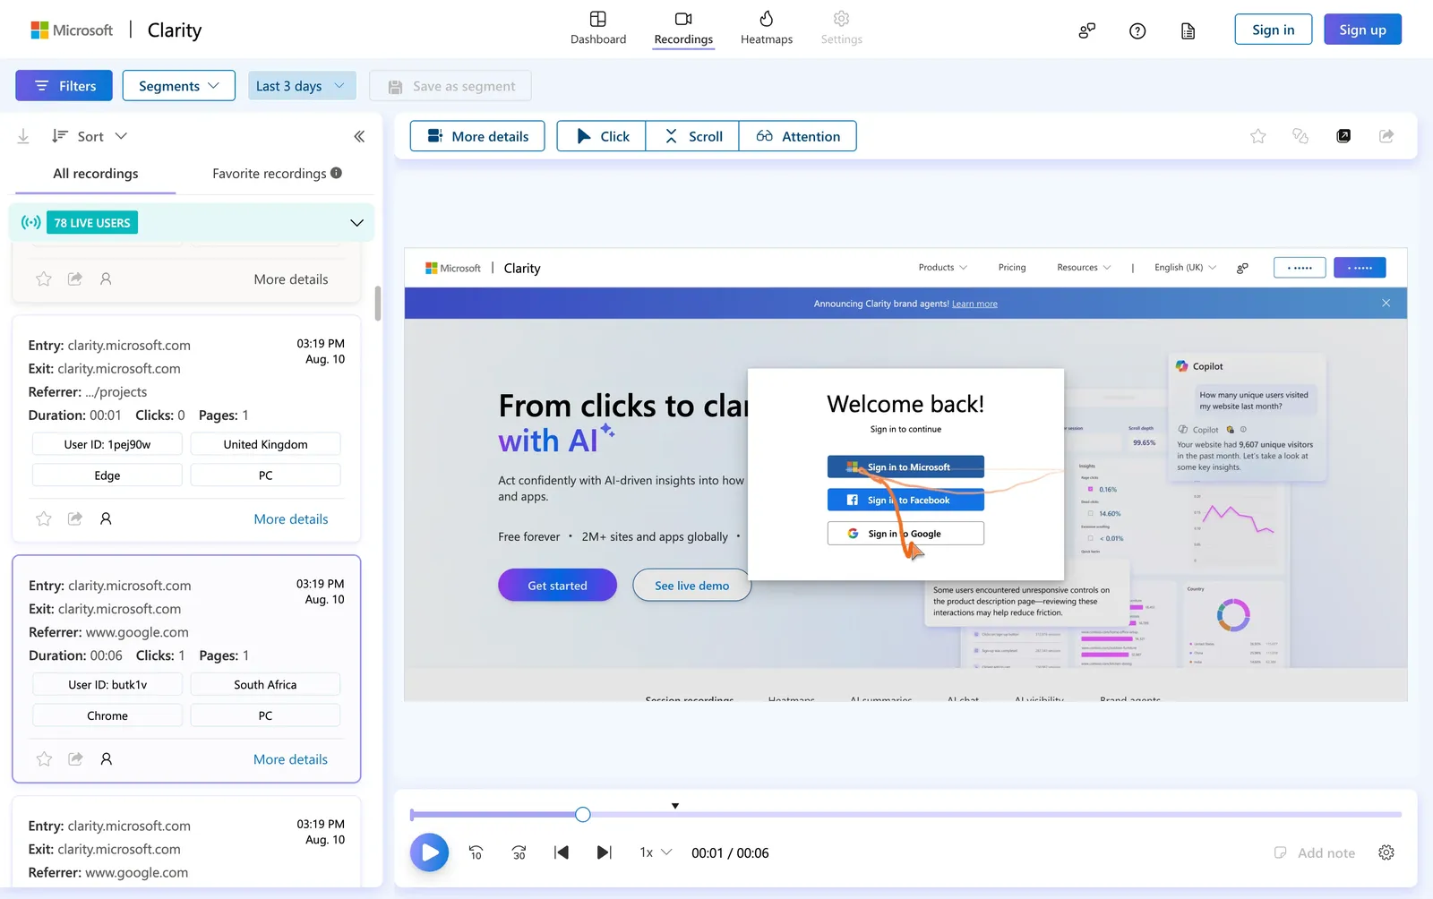The image size is (1433, 899).
Task: Click the Edge browser tag
Action: 107,475
